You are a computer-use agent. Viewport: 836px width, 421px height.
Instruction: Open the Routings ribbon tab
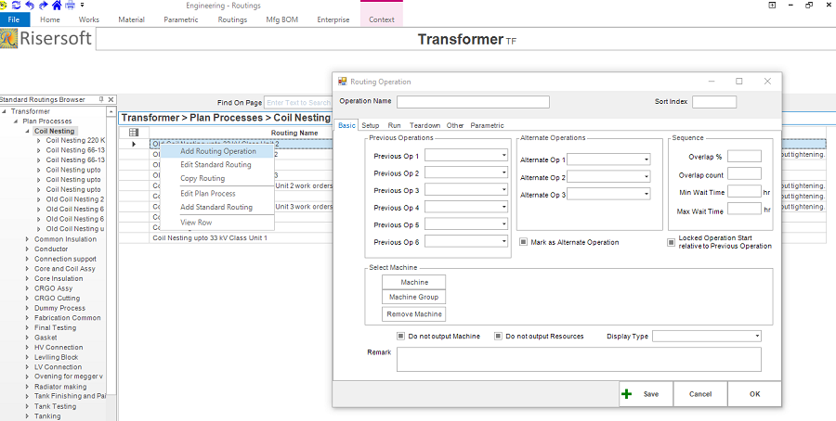(232, 19)
